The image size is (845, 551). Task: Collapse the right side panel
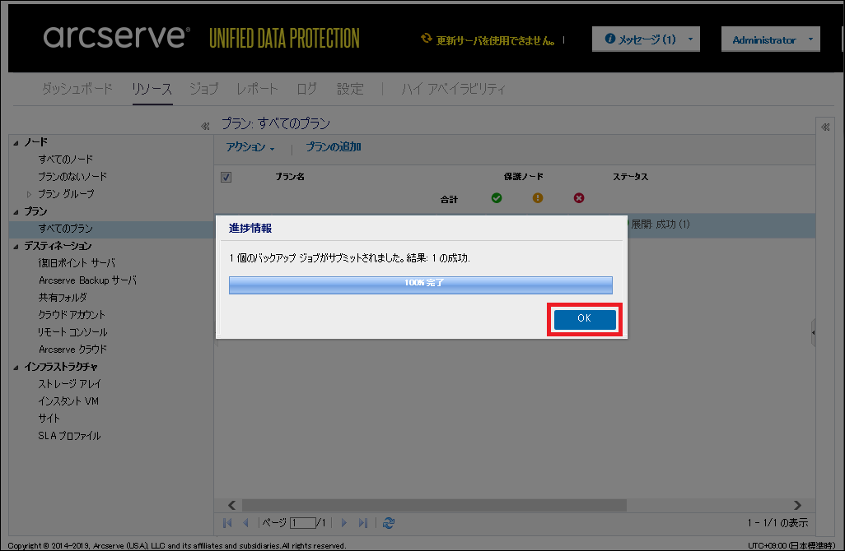point(825,127)
